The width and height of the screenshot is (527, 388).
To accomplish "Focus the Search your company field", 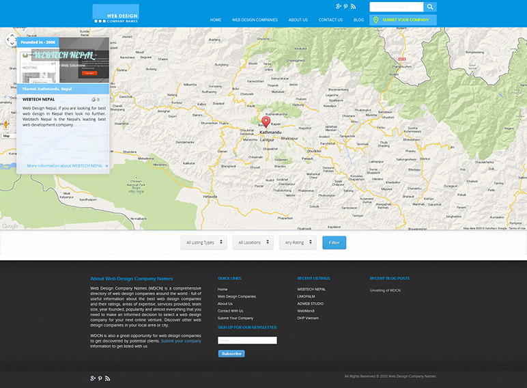I will (x=397, y=7).
